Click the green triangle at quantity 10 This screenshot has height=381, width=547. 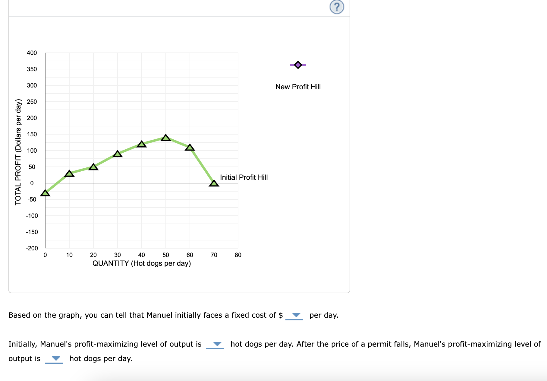[69, 173]
